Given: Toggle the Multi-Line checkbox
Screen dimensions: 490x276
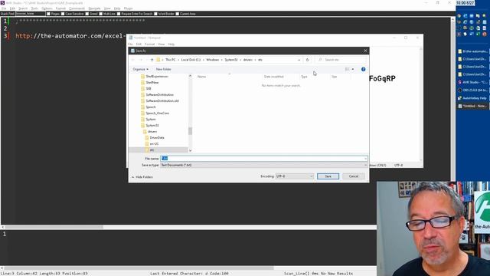Looking at the screenshot, I should coord(101,14).
